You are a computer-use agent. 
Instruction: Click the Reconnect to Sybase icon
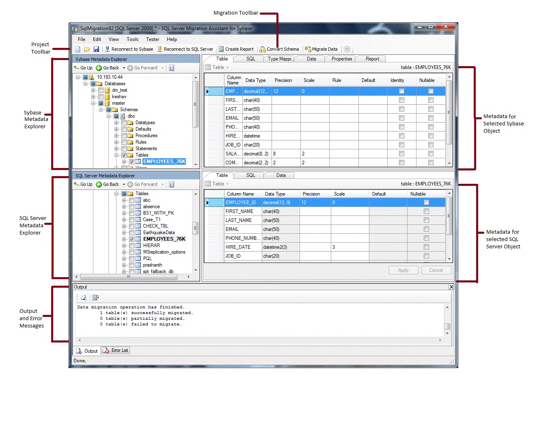(x=106, y=49)
